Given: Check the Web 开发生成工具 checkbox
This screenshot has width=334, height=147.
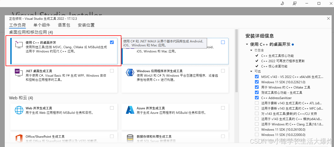Looking at the screenshot, I should [112, 108].
